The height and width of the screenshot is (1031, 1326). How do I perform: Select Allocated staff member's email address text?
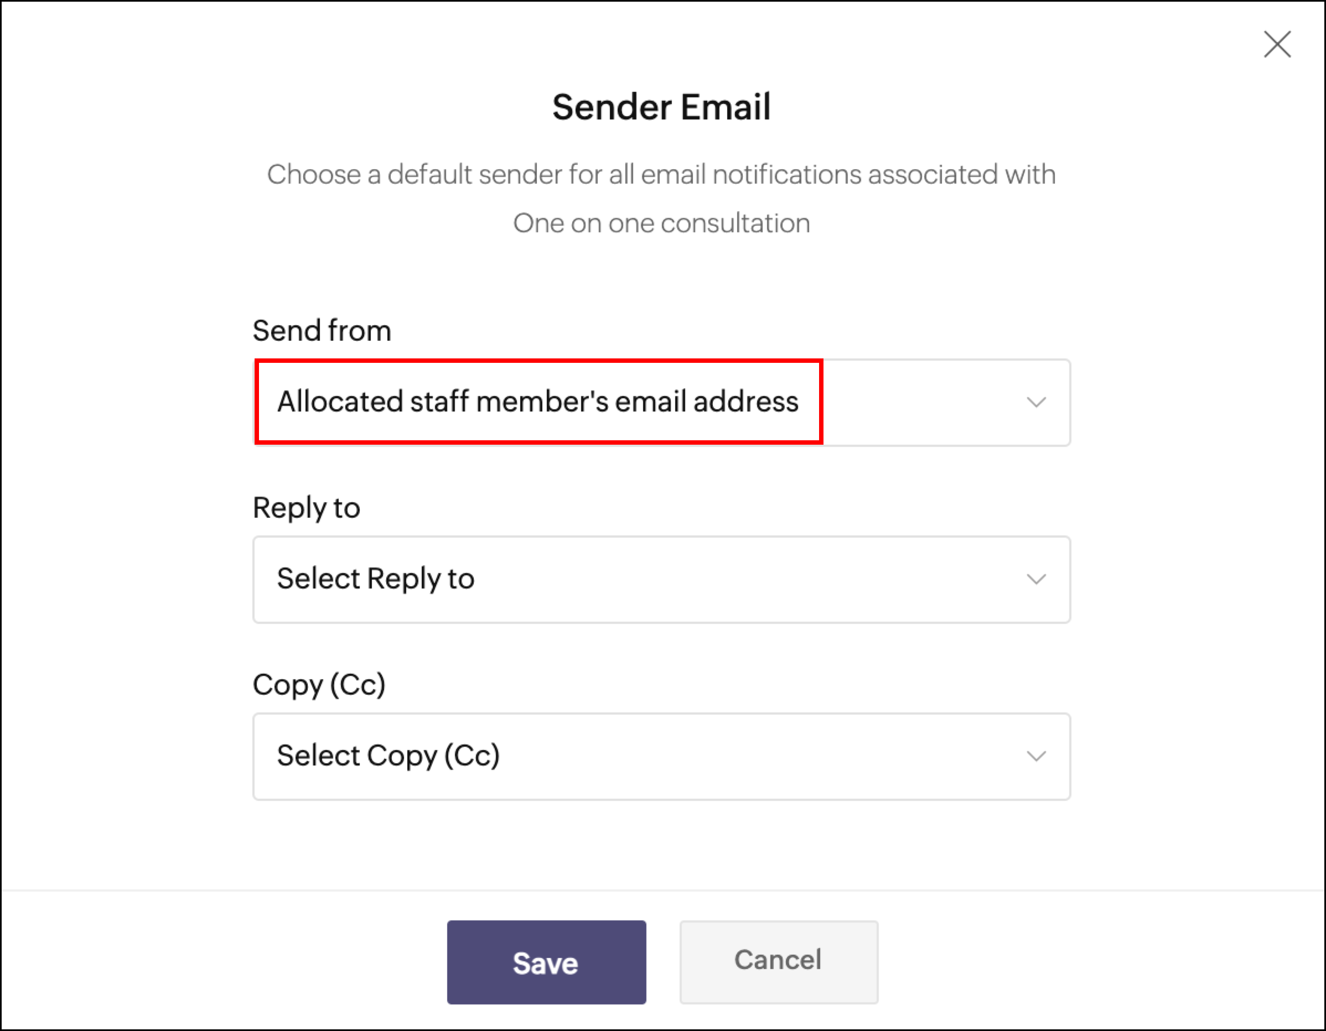click(538, 402)
